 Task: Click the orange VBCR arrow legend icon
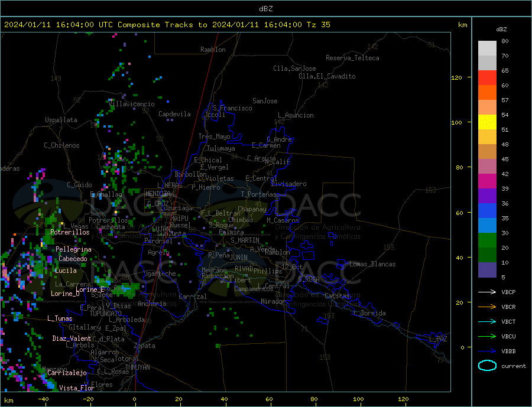[x=487, y=307]
